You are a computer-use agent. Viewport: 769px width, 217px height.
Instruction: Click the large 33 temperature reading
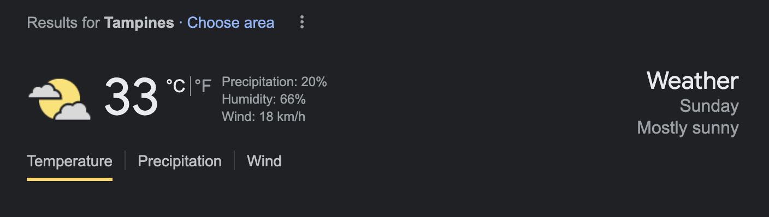point(131,97)
